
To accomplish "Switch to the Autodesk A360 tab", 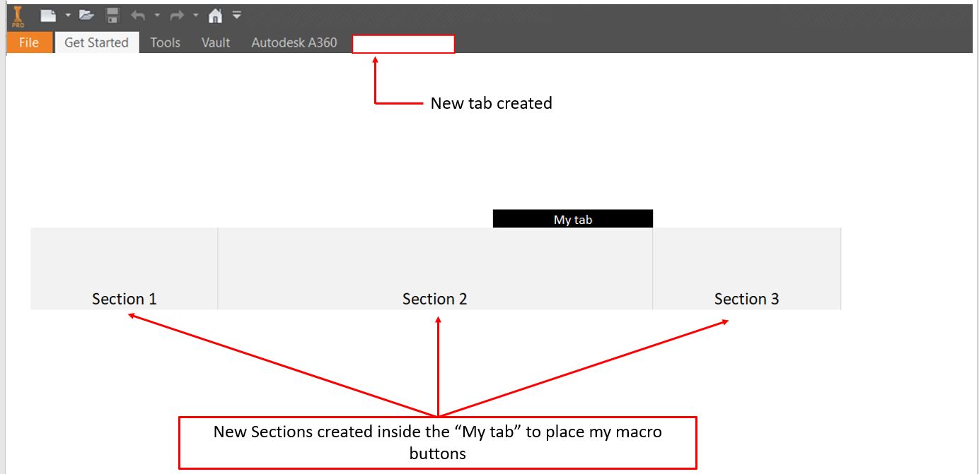I will click(x=294, y=42).
